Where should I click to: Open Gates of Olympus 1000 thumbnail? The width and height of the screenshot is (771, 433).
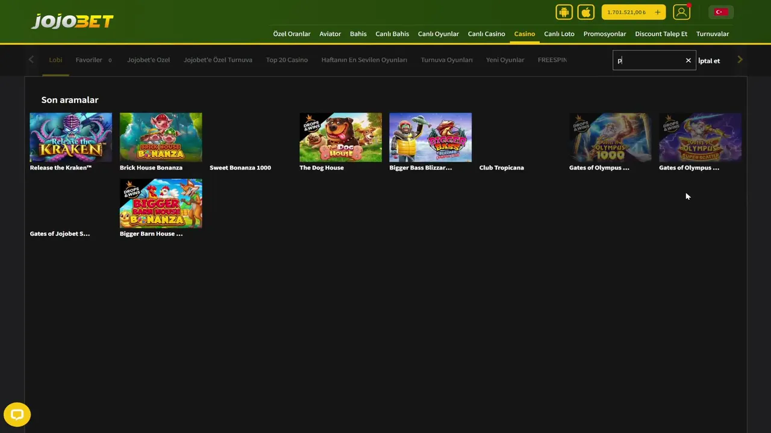[x=610, y=137]
